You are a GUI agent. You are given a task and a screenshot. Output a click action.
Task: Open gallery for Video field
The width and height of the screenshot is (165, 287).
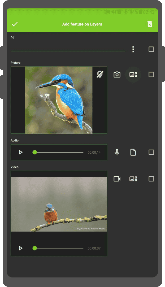click(x=133, y=179)
